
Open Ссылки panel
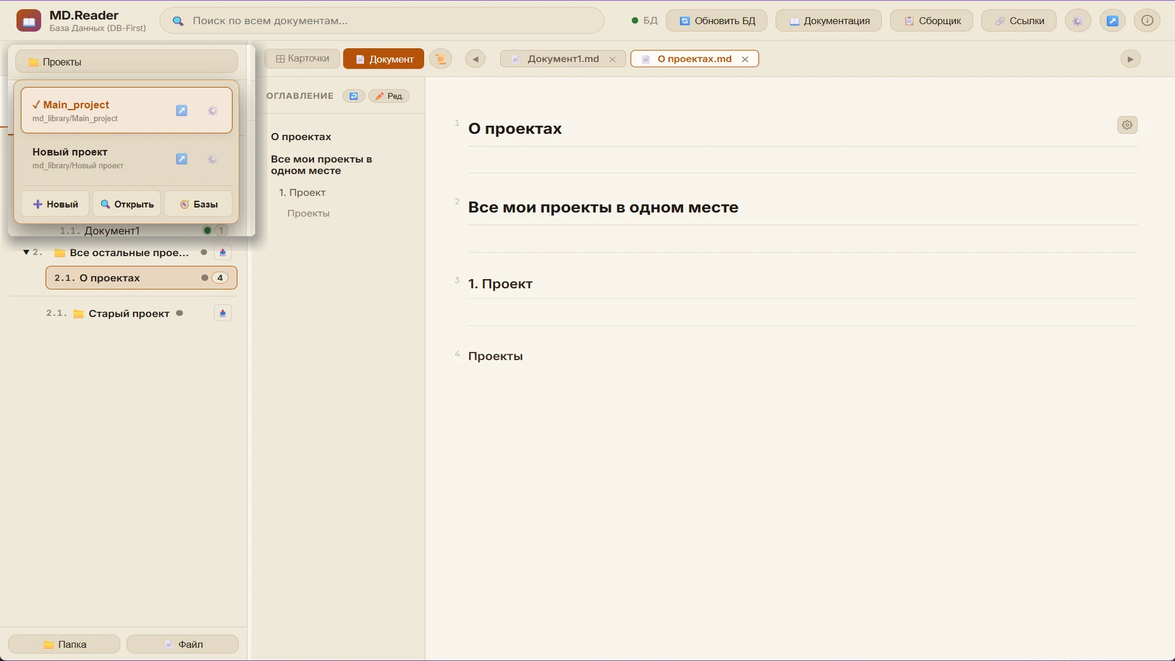click(x=1019, y=21)
